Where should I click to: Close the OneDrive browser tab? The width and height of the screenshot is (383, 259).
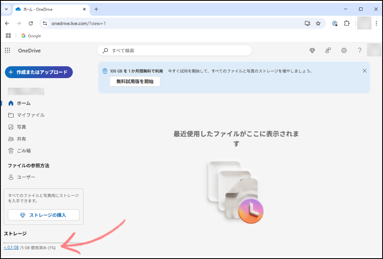(x=84, y=9)
